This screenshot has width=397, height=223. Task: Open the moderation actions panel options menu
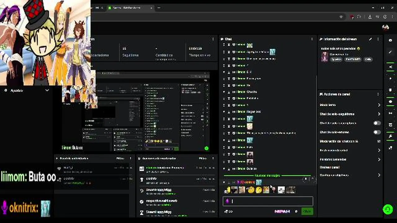pos(213,158)
